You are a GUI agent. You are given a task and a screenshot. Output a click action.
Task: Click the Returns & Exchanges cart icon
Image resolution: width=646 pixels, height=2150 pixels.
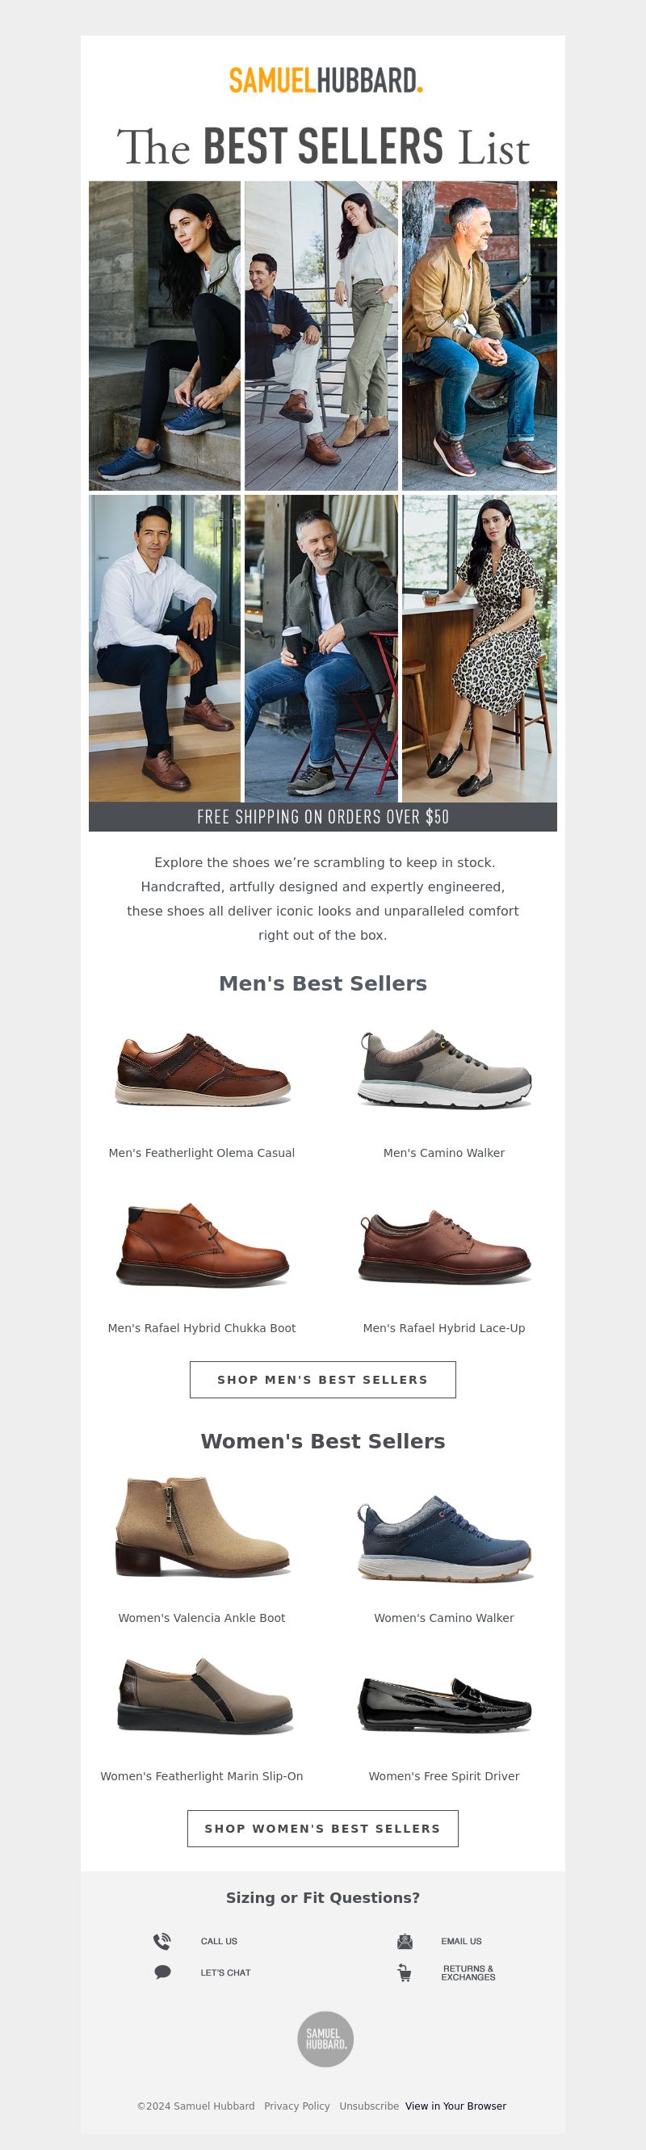click(x=405, y=1973)
